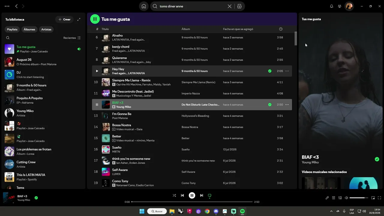The width and height of the screenshot is (384, 216).
Task: Play the 'Hey Hey' track row button
Action: [97, 71]
